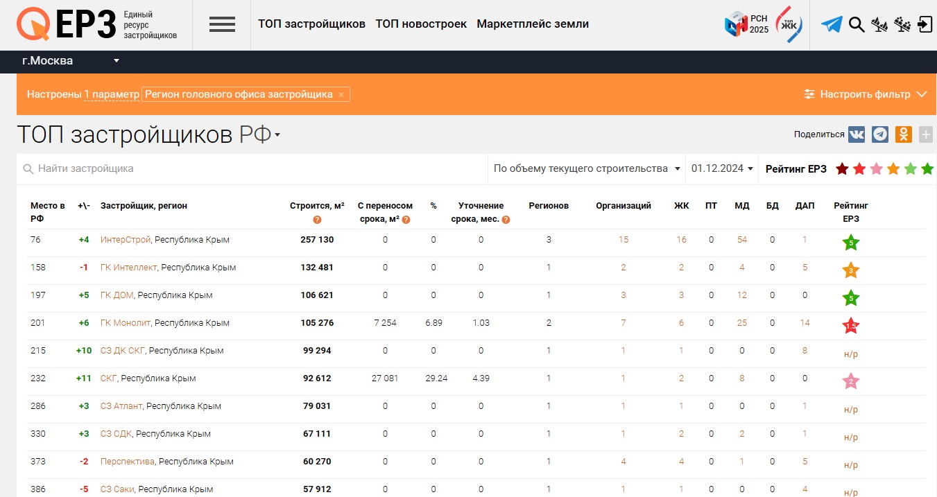Screen dimensions: 937x497
Task: Open ИнтерСтрой developer link
Action: click(x=126, y=240)
